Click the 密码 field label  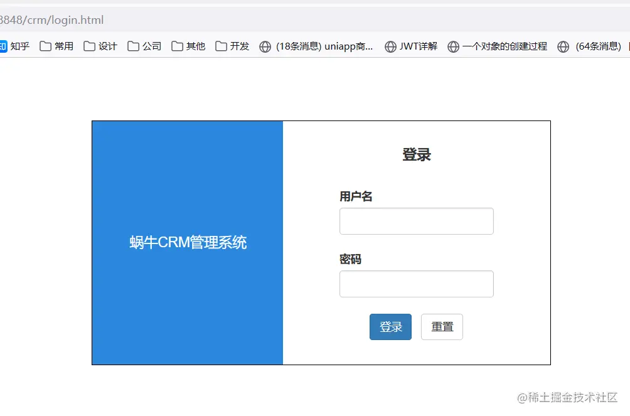click(x=350, y=259)
